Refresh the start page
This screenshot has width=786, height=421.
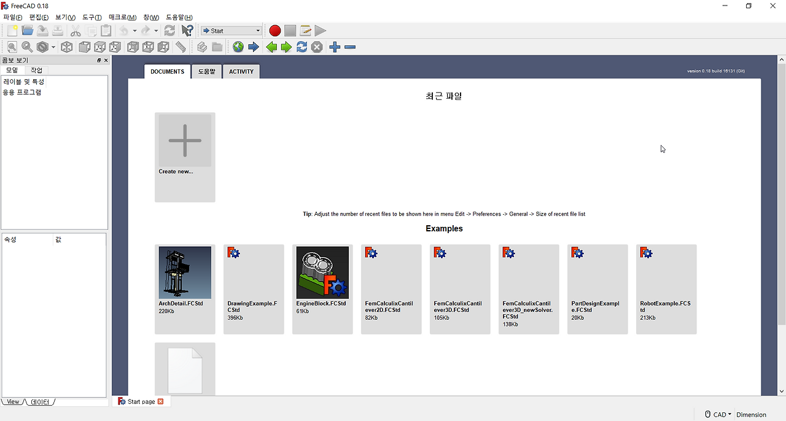click(x=302, y=47)
